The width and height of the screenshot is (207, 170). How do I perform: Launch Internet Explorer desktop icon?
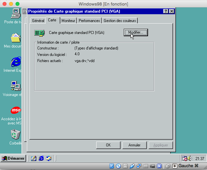16,62
